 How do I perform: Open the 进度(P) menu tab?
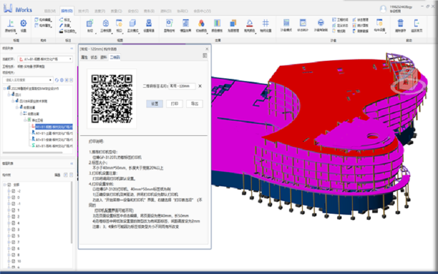100,11
